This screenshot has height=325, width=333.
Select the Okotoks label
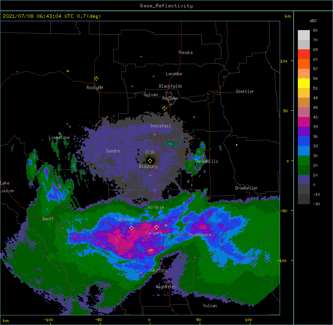(159, 270)
